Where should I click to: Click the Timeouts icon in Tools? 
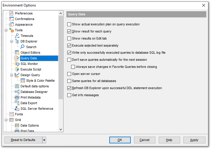(x=17, y=36)
